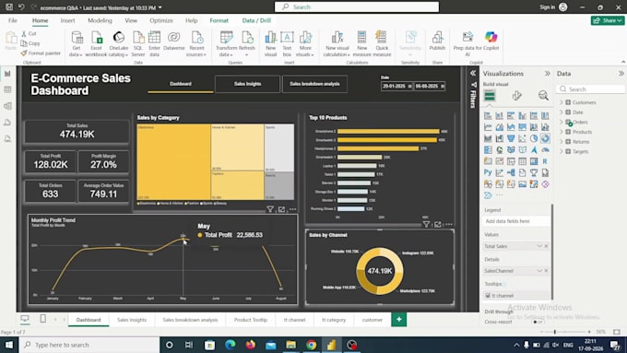Click the Enter data icon
This screenshot has height=353, width=627.
click(x=154, y=38)
